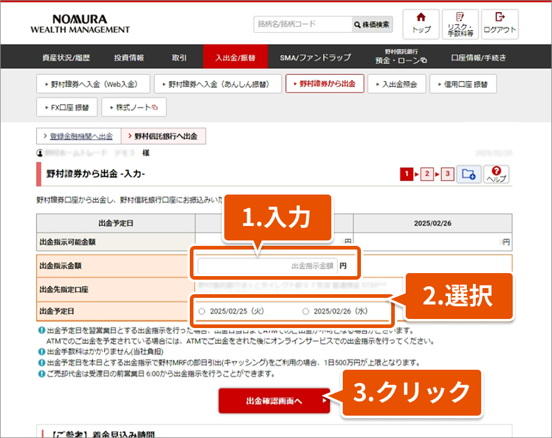Viewport: 552px width, 438px height.
Task: Select the 2025/02/25 (火) withdrawal date
Action: tap(202, 312)
